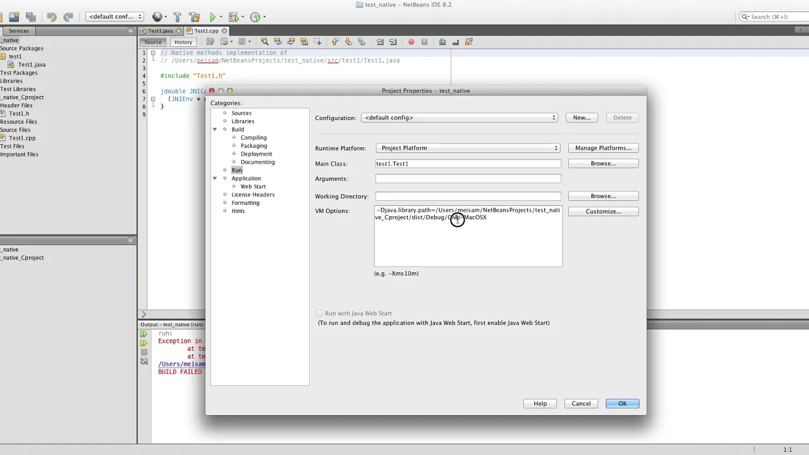Click Previous Bookmark icon in editor toolbar
The width and height of the screenshot is (809, 455).
click(x=335, y=42)
